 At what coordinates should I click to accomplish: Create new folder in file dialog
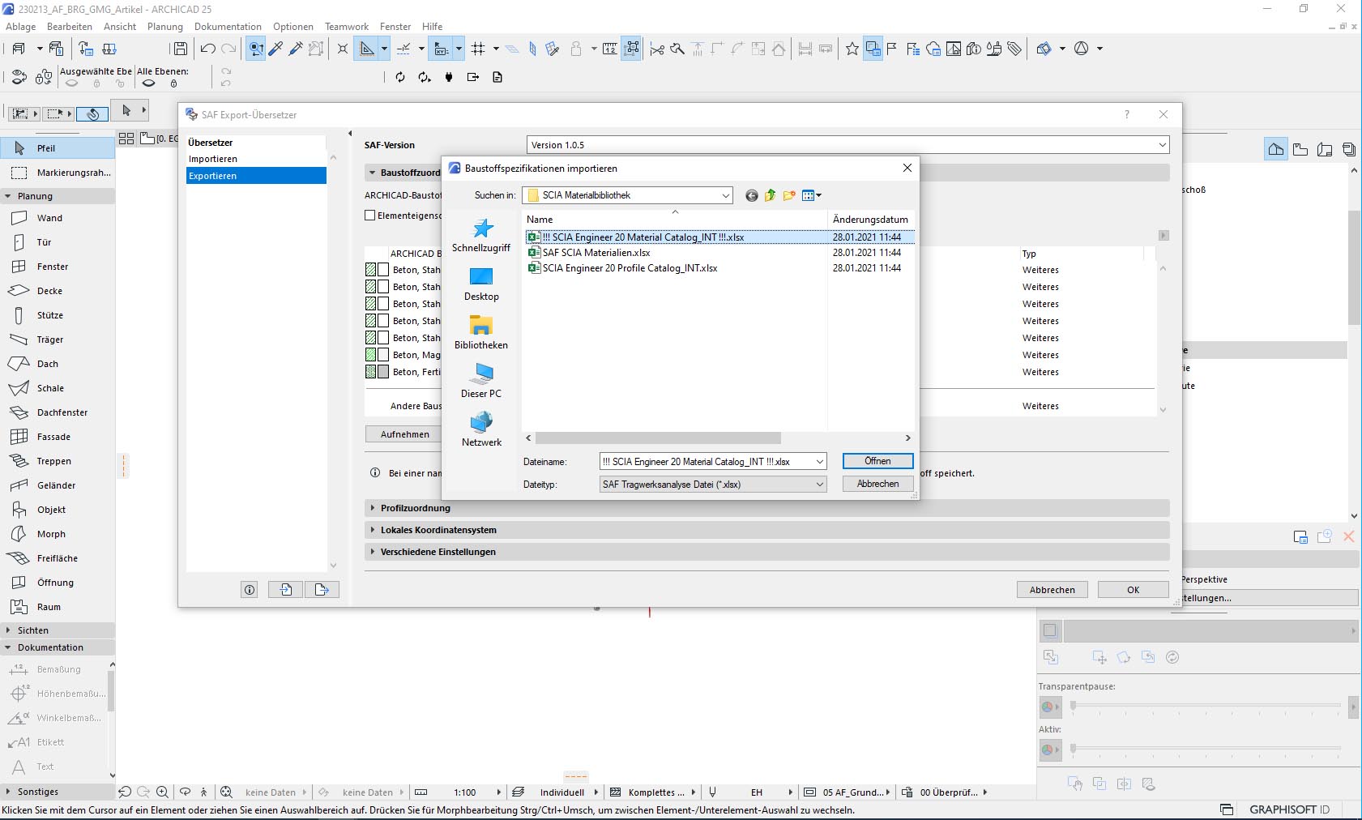tap(789, 195)
